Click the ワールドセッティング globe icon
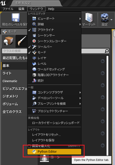 (x=34, y=69)
